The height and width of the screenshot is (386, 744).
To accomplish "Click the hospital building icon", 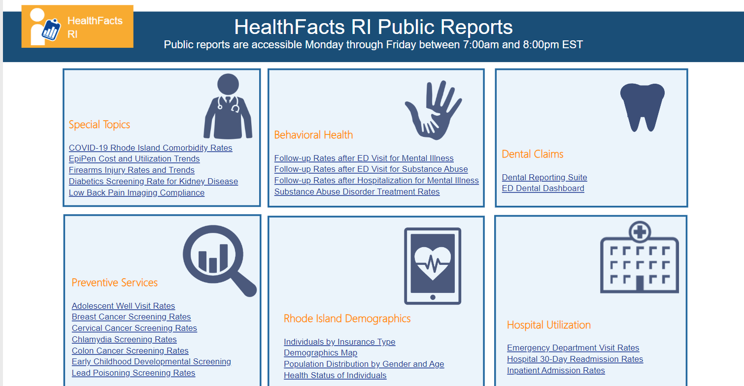I will 640,257.
